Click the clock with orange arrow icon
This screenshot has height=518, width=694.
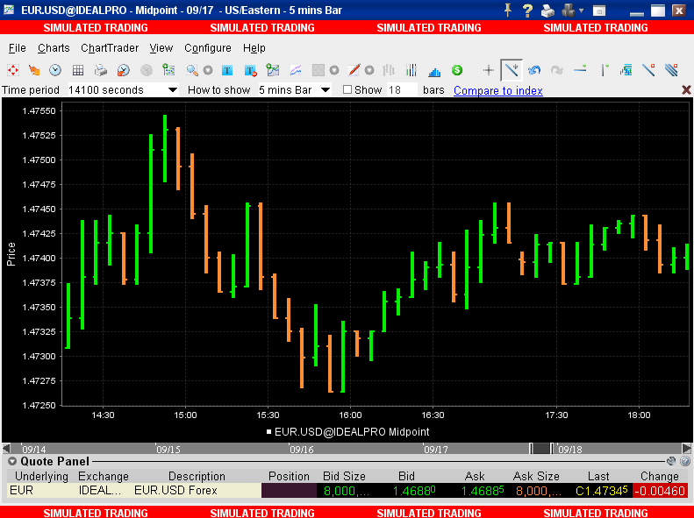coord(124,70)
